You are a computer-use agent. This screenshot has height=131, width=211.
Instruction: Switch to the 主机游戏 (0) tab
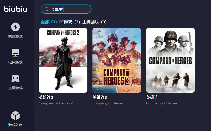94,22
